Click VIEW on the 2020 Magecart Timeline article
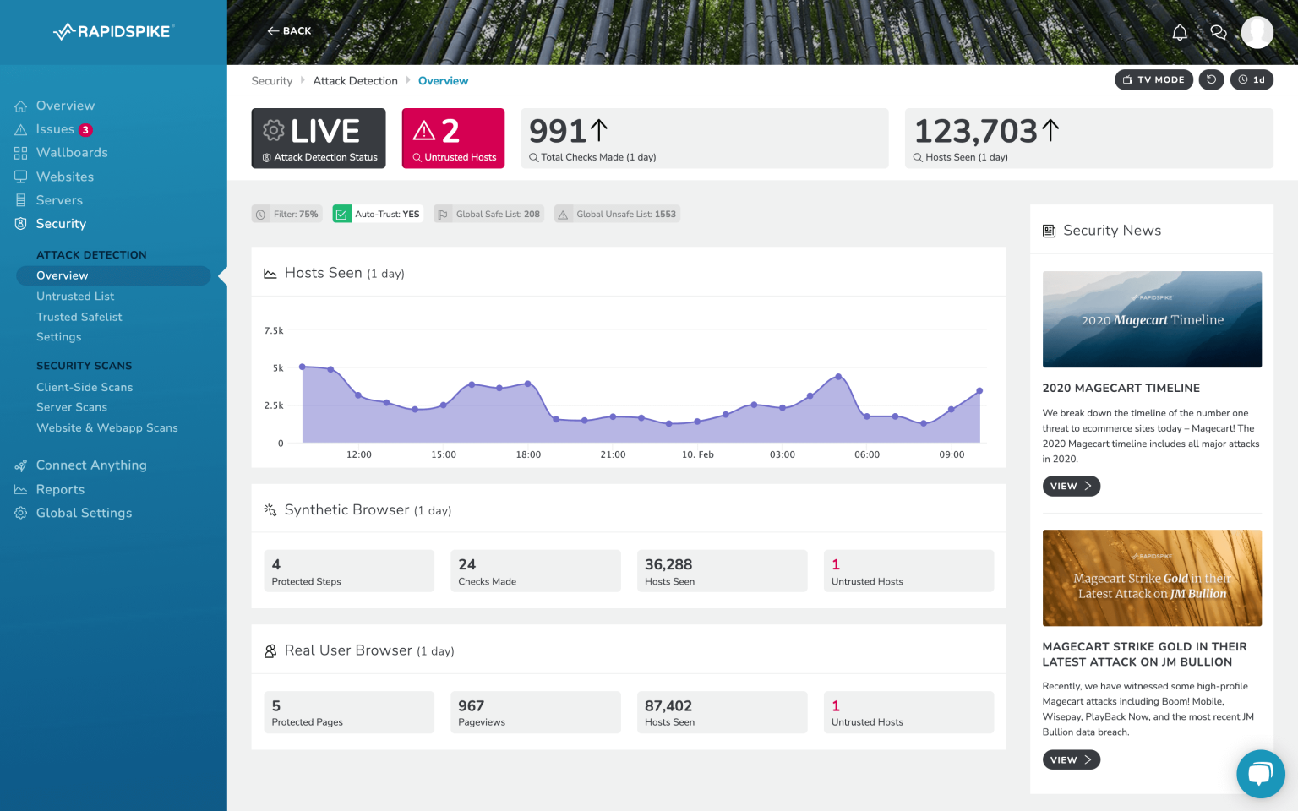 [x=1071, y=486]
